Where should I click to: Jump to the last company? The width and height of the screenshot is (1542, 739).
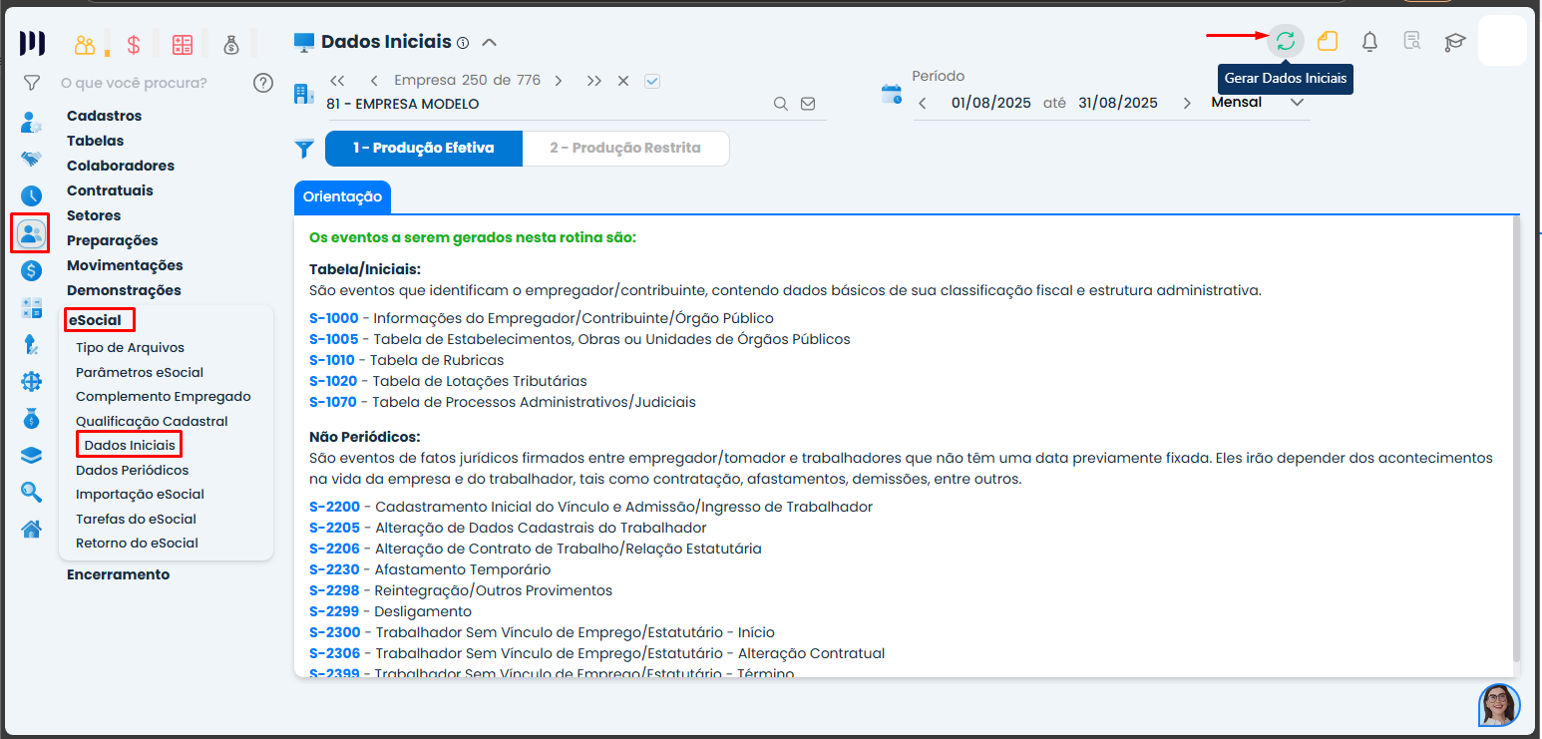coord(594,81)
